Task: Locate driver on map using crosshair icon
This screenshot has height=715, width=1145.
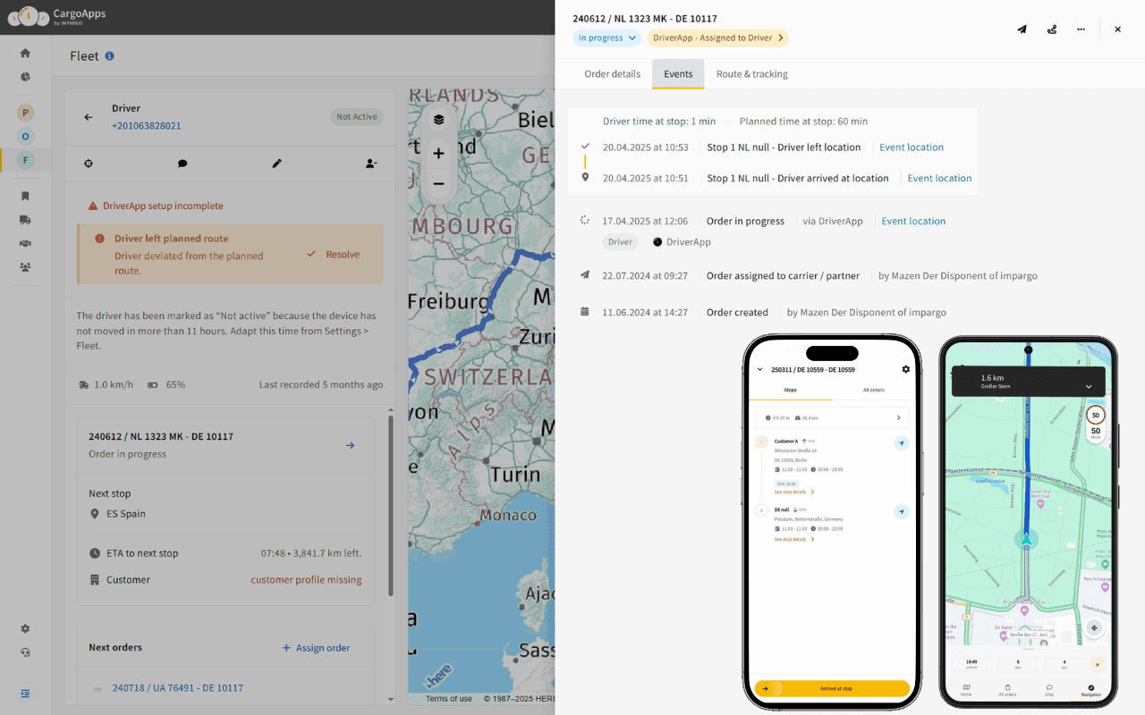Action: tap(88, 163)
